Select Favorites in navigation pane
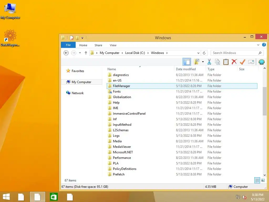Image resolution: width=269 pixels, height=202 pixels. point(75,71)
